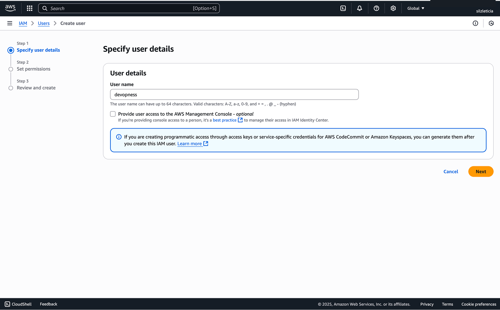Open the info panel circle icon
Image resolution: width=500 pixels, height=310 pixels.
coord(475,23)
